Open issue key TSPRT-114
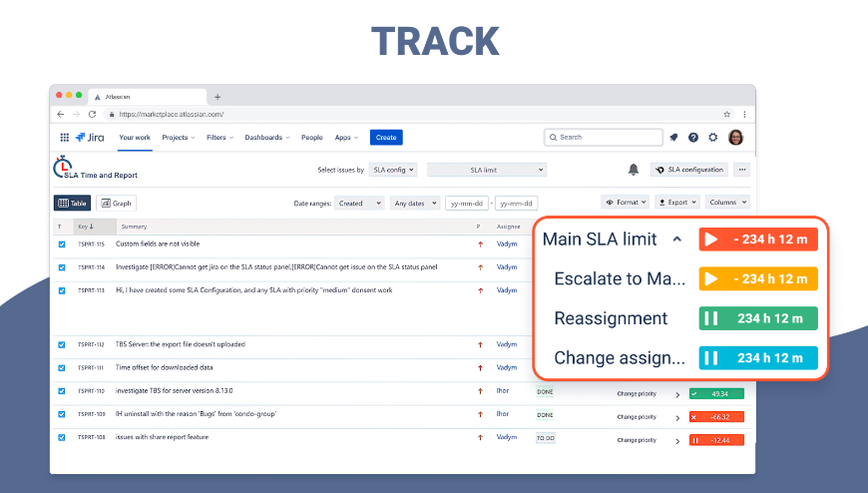868x493 pixels. click(92, 267)
